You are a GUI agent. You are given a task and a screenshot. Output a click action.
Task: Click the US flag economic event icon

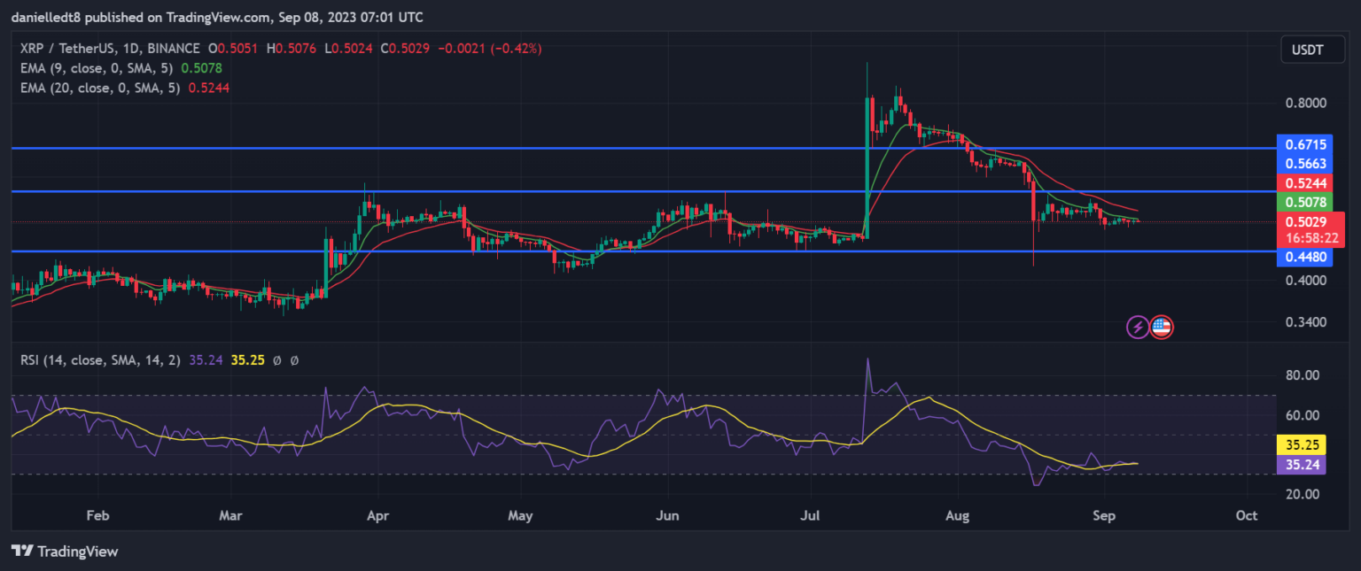(x=1162, y=327)
